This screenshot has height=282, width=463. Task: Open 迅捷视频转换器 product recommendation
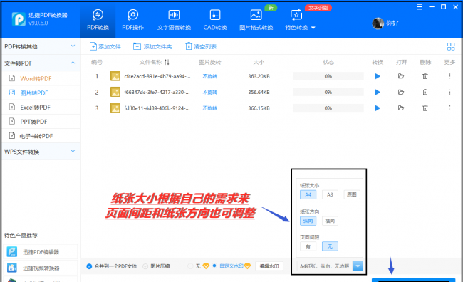41,268
